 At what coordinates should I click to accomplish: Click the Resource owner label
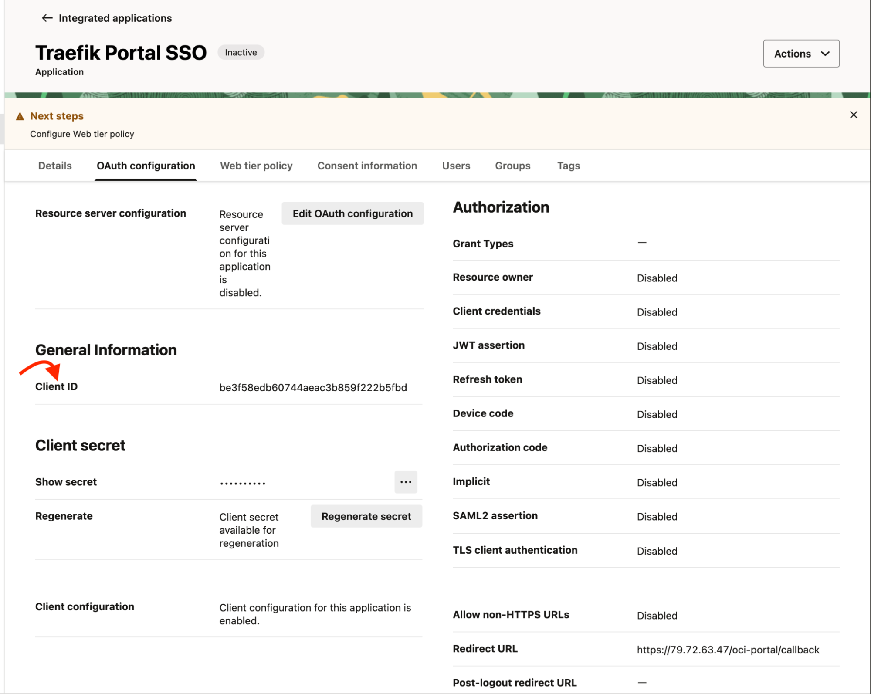click(x=492, y=277)
